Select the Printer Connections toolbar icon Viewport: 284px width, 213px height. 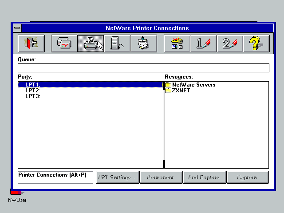(x=91, y=43)
